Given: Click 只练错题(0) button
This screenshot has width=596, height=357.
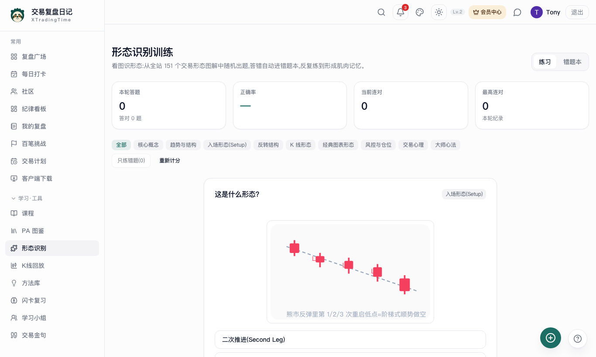Looking at the screenshot, I should pyautogui.click(x=131, y=161).
